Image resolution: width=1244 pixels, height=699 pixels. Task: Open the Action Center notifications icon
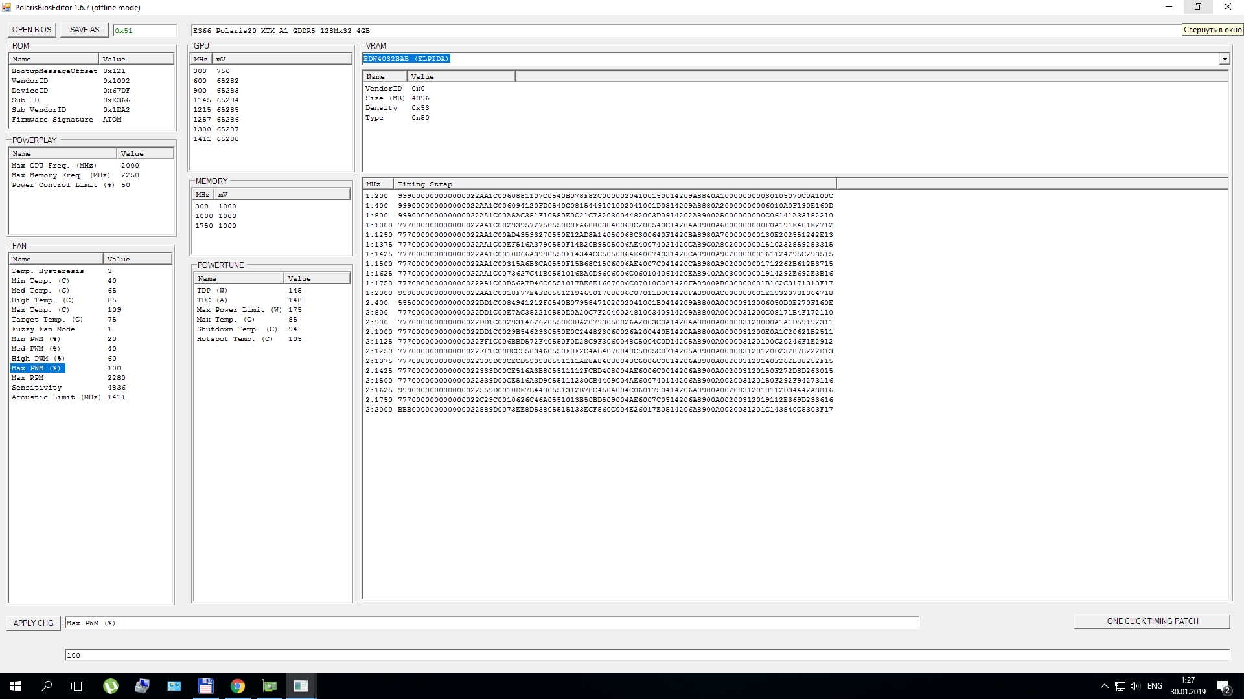(1223, 686)
